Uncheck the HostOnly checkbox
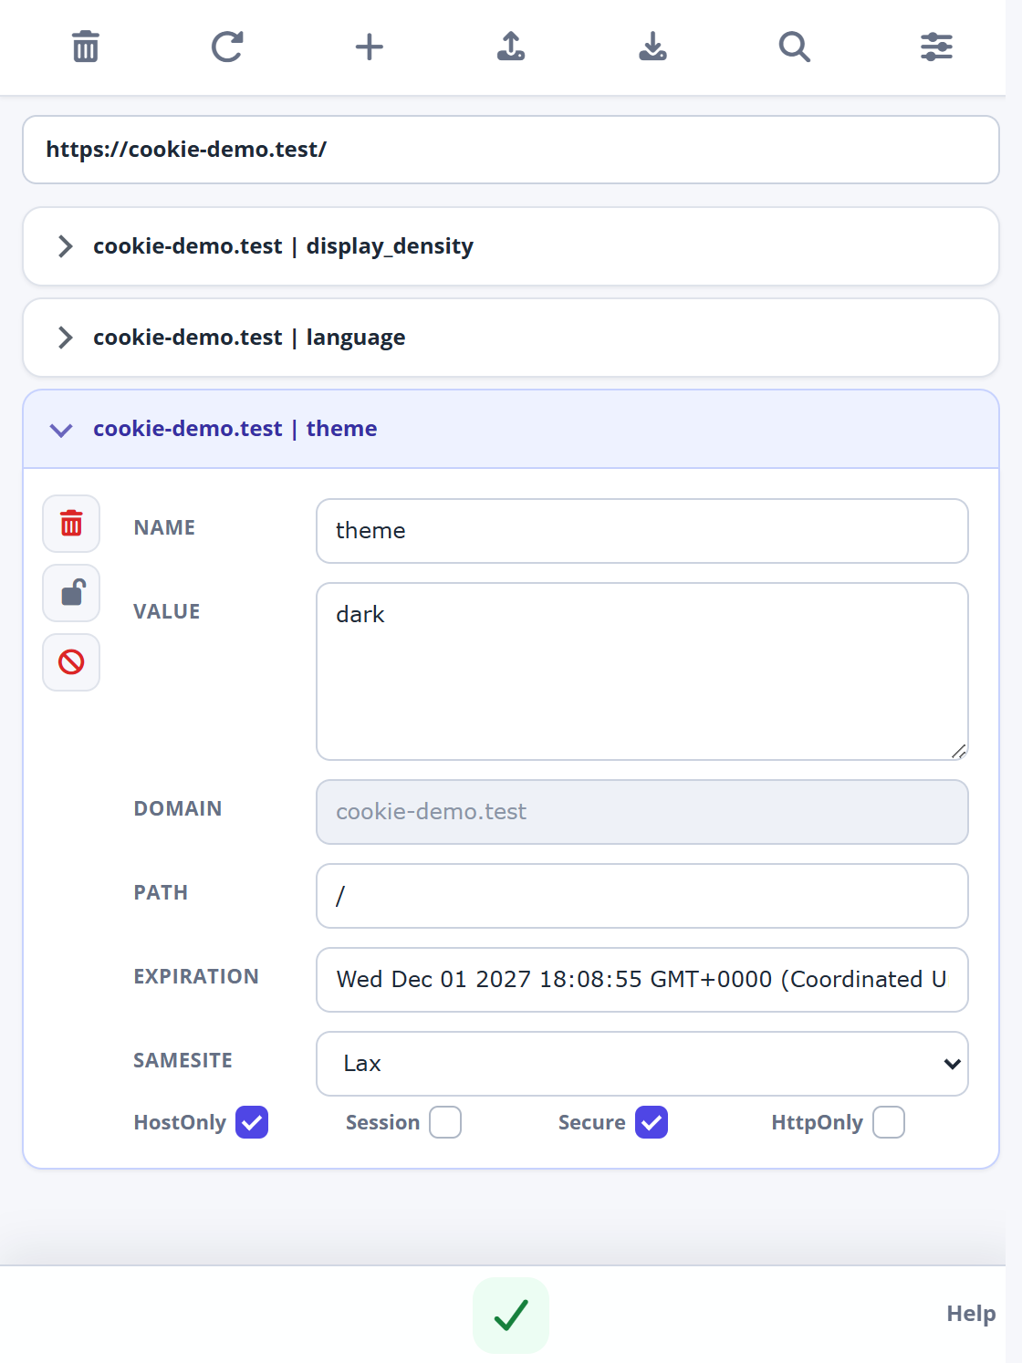Viewport: 1022px width, 1363px height. pos(252,1122)
